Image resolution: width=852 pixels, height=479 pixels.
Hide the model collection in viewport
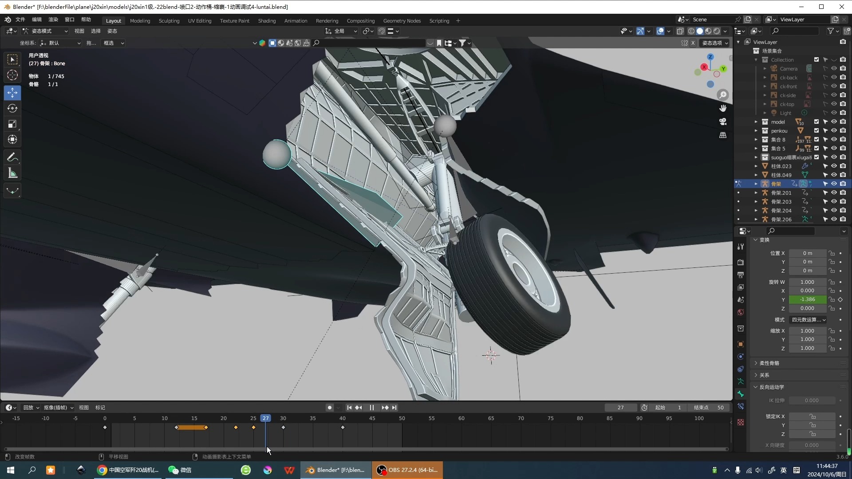[834, 122]
